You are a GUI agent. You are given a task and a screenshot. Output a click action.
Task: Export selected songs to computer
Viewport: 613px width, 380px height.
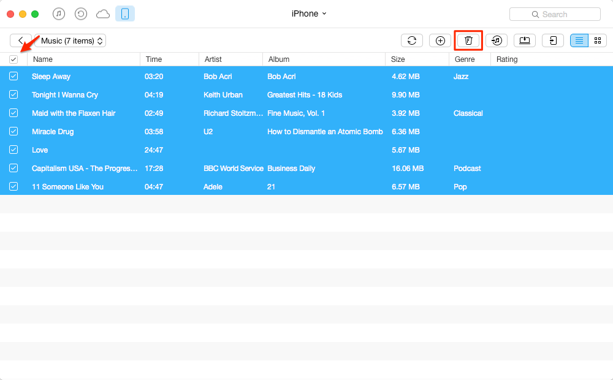tap(525, 40)
